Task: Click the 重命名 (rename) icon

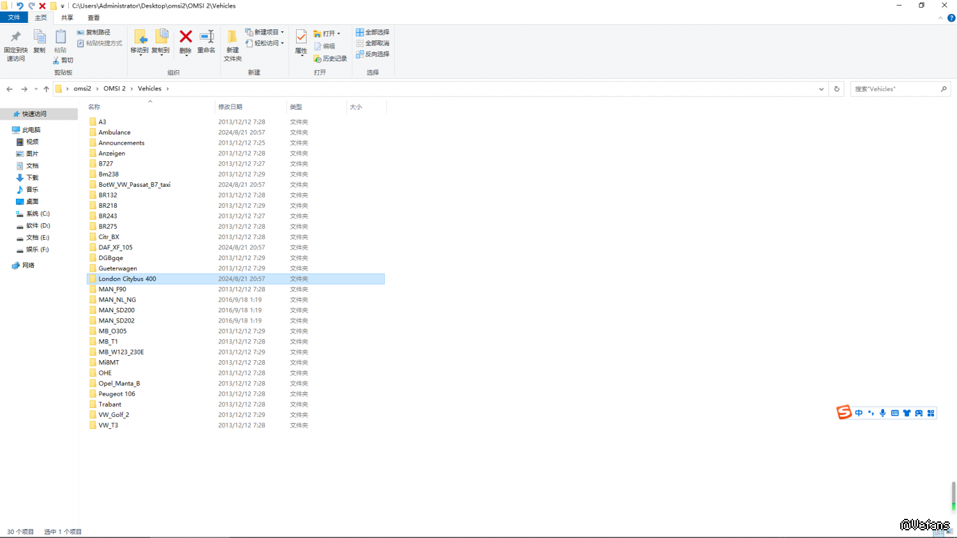Action: click(x=206, y=38)
